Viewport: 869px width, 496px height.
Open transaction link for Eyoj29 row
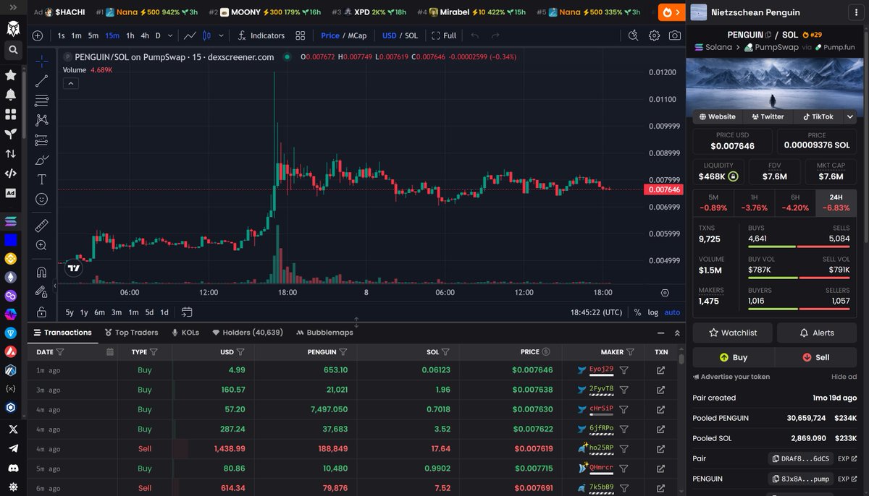click(x=660, y=370)
